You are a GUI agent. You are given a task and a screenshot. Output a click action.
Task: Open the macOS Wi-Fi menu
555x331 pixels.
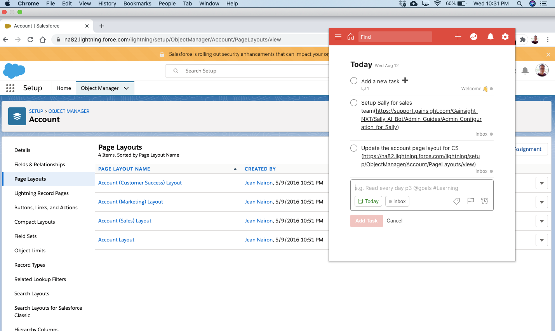[x=438, y=3]
